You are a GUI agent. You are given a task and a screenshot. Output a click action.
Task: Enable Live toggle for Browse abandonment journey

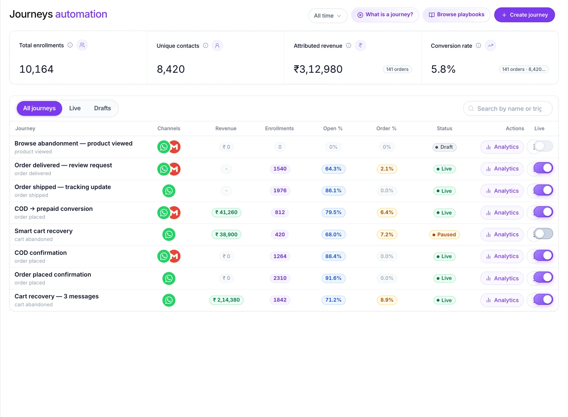544,146
